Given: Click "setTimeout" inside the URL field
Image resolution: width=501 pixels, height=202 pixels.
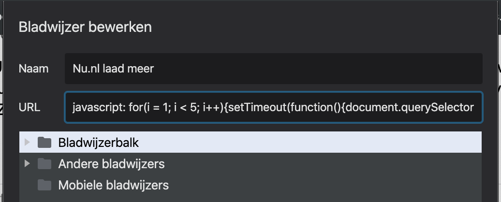Looking at the screenshot, I should (x=257, y=107).
